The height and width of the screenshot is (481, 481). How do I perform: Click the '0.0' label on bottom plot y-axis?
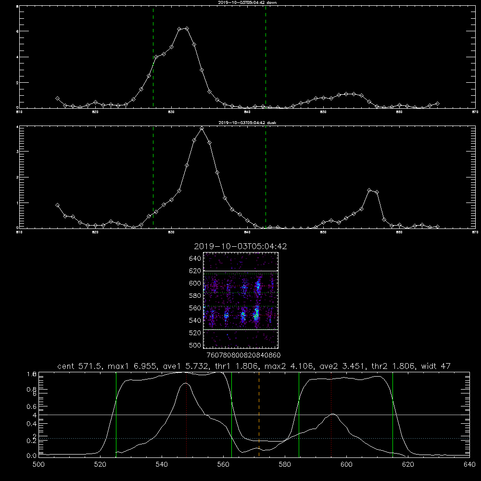coord(32,456)
